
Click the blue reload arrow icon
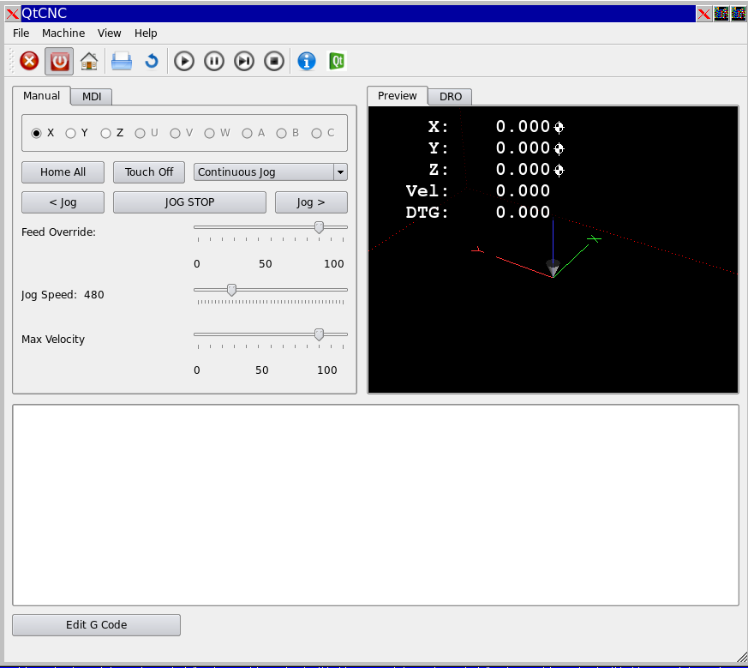click(x=152, y=61)
